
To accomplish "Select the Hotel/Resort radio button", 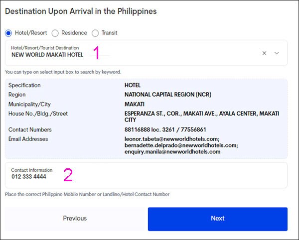I will click(8, 33).
